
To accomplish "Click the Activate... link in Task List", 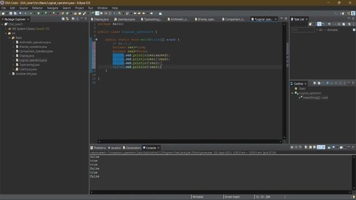I will pyautogui.click(x=333, y=30).
